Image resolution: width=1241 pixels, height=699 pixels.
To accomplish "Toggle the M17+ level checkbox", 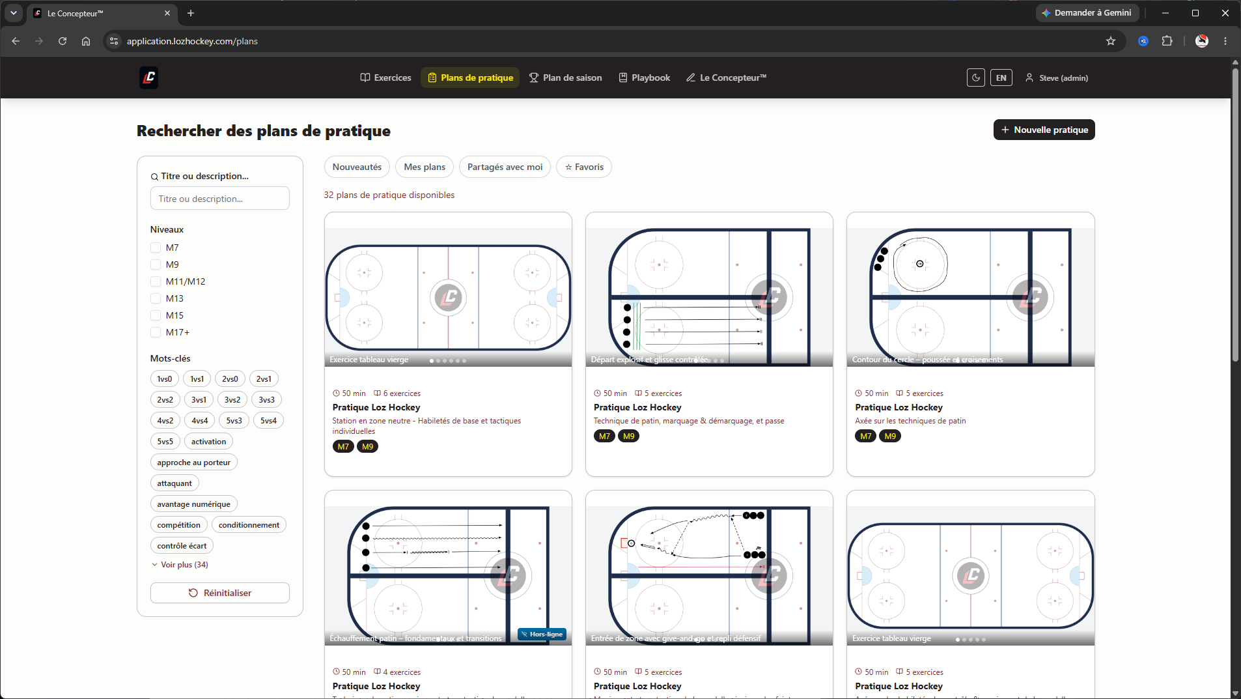I will click(156, 332).
